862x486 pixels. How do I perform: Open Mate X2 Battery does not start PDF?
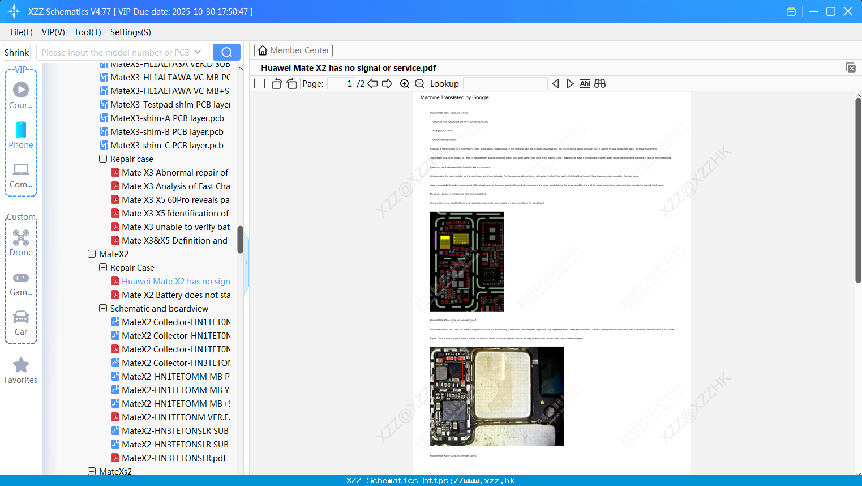click(170, 295)
